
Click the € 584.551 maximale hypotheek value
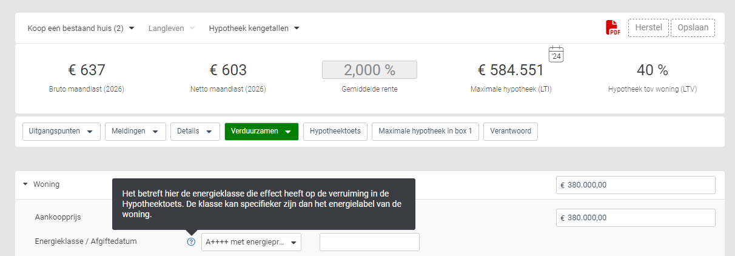point(511,70)
